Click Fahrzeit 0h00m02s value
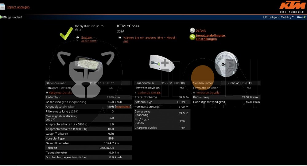 [x=107, y=148]
